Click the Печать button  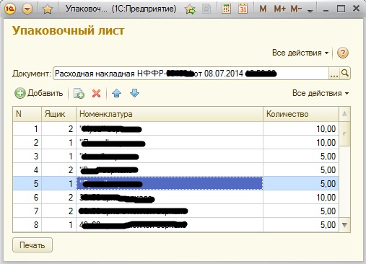32,245
